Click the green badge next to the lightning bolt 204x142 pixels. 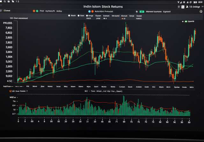(x=142, y=11)
